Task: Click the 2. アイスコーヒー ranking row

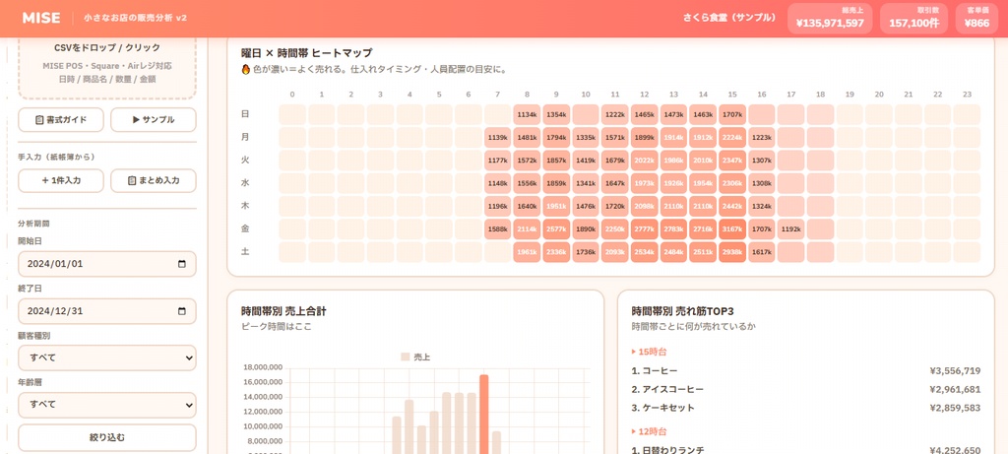Action: 806,389
